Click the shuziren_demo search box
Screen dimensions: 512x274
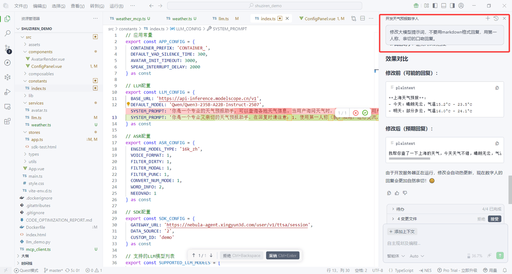264,6
